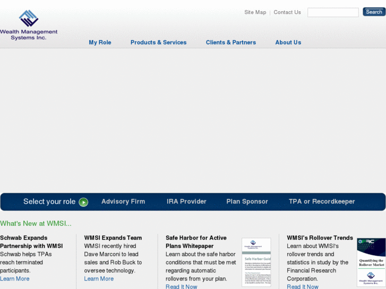Select the IRA Provider role
This screenshot has width=386, height=289.
point(186,202)
